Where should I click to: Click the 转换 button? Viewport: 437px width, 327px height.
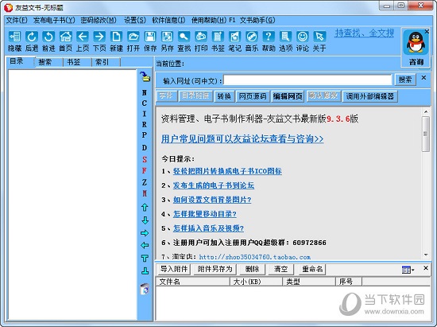[x=224, y=96]
